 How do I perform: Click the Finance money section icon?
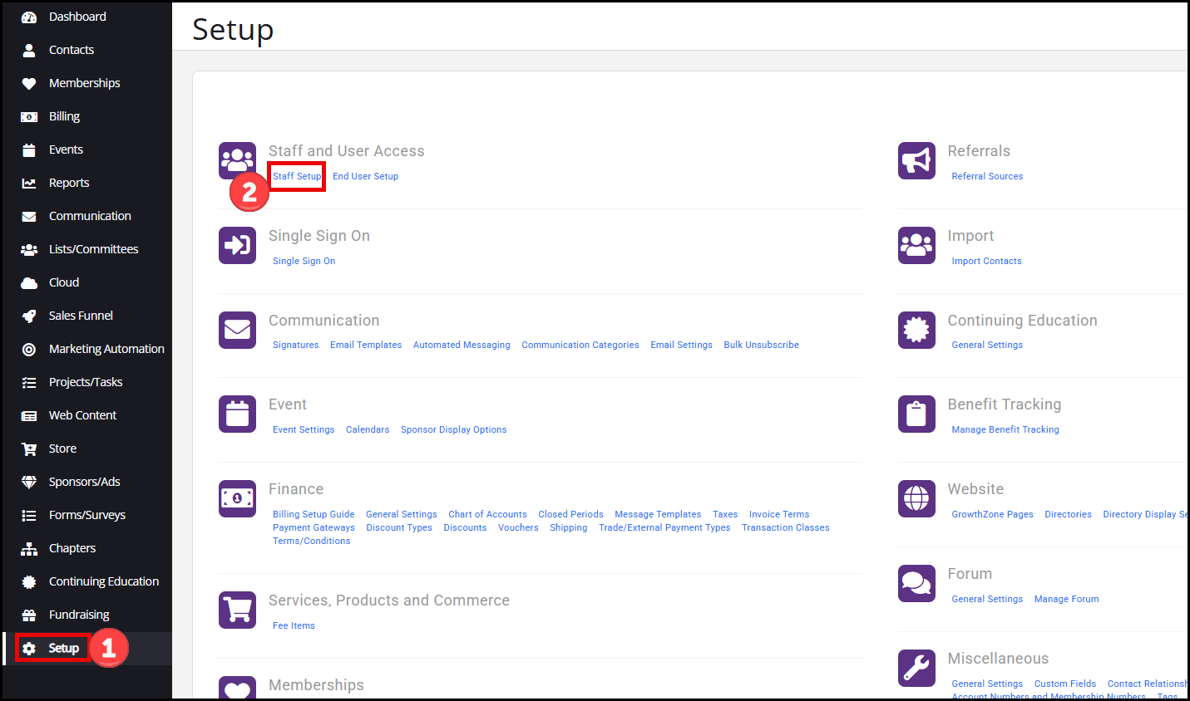click(237, 498)
